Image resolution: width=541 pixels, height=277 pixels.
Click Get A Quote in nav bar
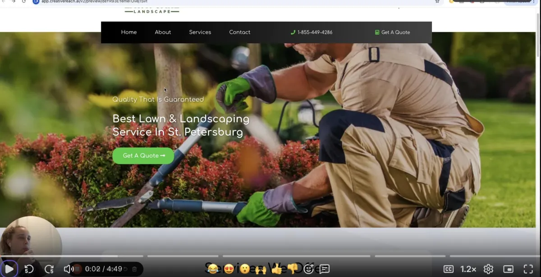[393, 32]
